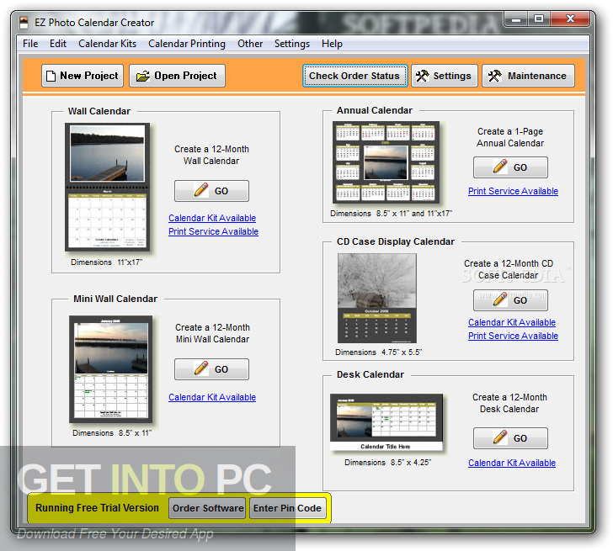
Task: Click the 'Running Free Trial Version' text
Action: 97,507
